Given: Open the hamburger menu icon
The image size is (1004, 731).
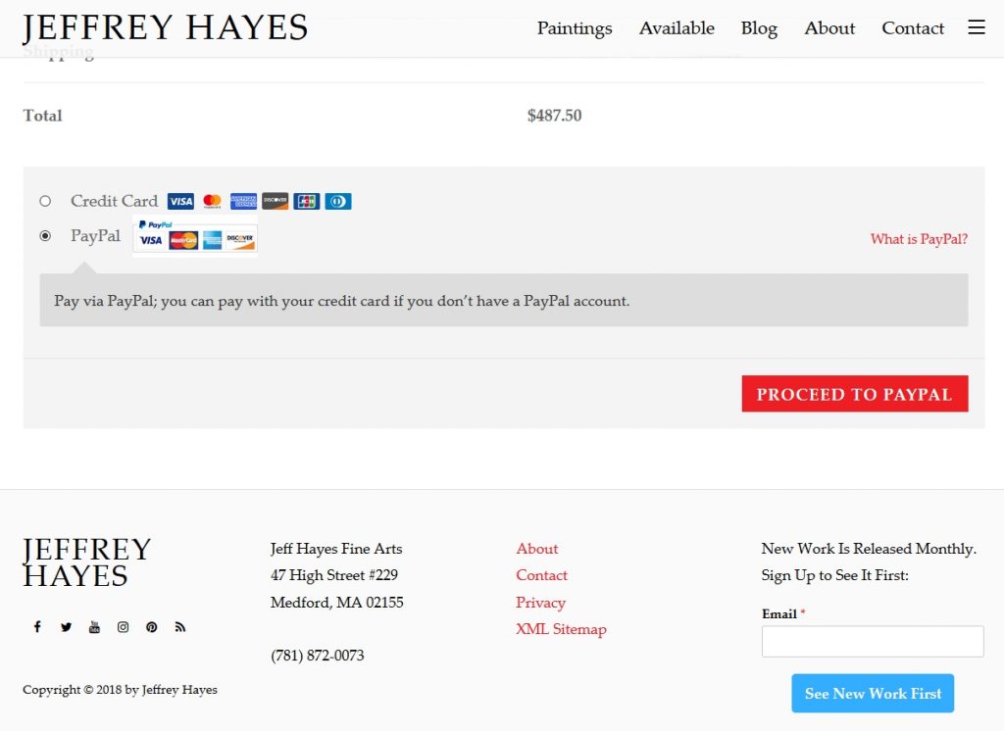Looking at the screenshot, I should [x=976, y=28].
